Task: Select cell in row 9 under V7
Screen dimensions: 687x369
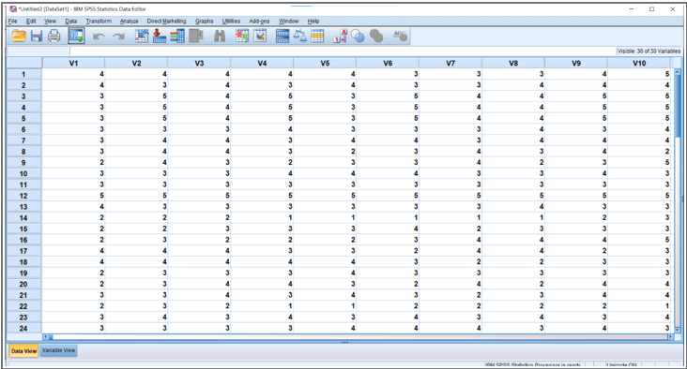Action: (x=450, y=162)
